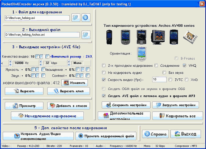Uncheck the VHQ option
Viewport: 206px width, 149px height.
[185, 65]
